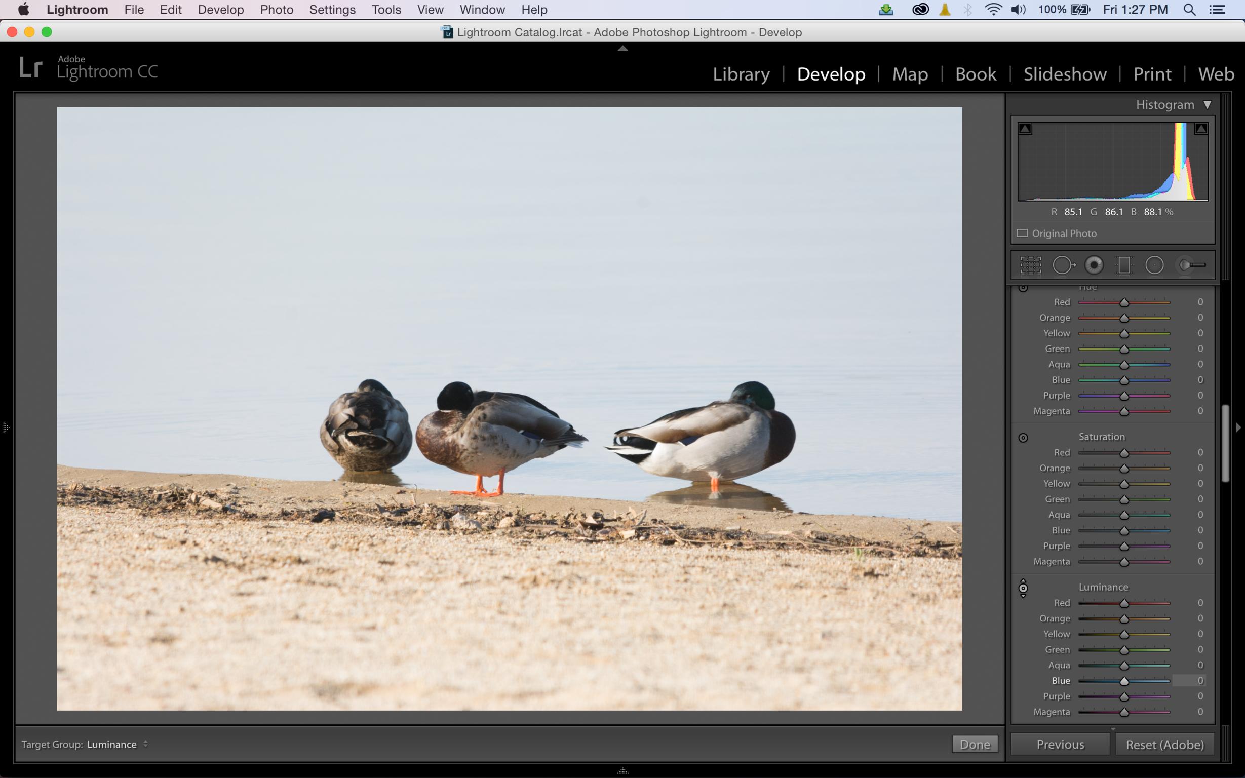The image size is (1245, 778).
Task: Toggle the Luminance targeted adjustment tool
Action: pos(1023,588)
